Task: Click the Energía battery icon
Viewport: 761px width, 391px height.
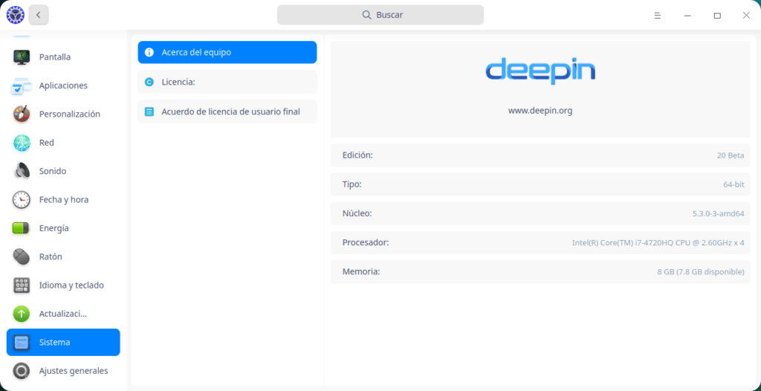Action: tap(22, 228)
